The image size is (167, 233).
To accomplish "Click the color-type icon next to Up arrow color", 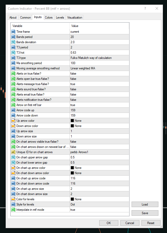I will [x=13, y=121].
